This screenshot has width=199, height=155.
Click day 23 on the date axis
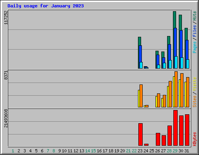140,151
